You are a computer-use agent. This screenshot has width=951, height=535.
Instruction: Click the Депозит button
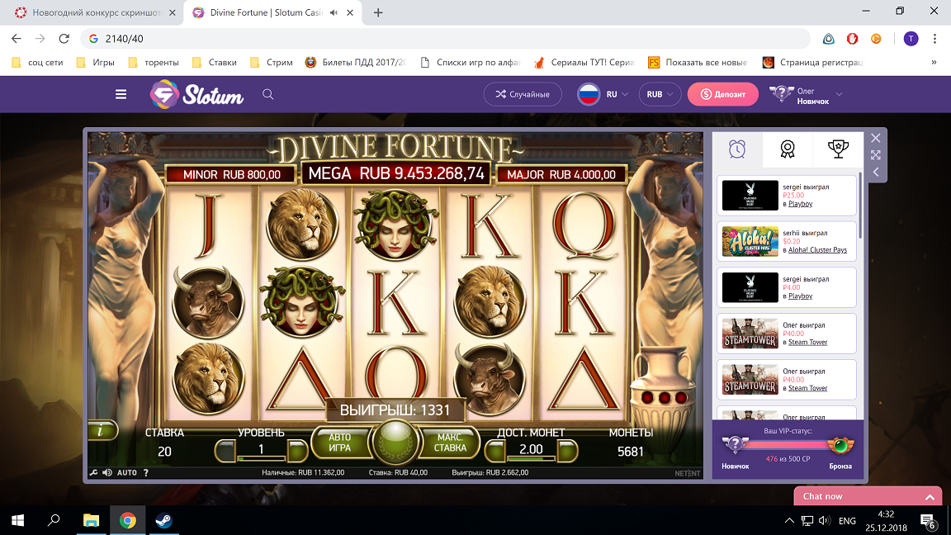[x=722, y=94]
